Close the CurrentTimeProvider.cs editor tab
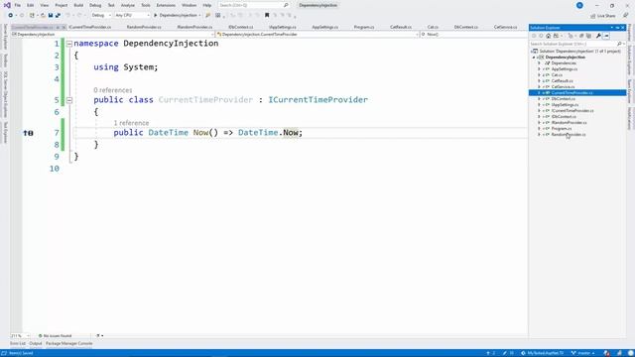This screenshot has width=635, height=357. (63, 27)
